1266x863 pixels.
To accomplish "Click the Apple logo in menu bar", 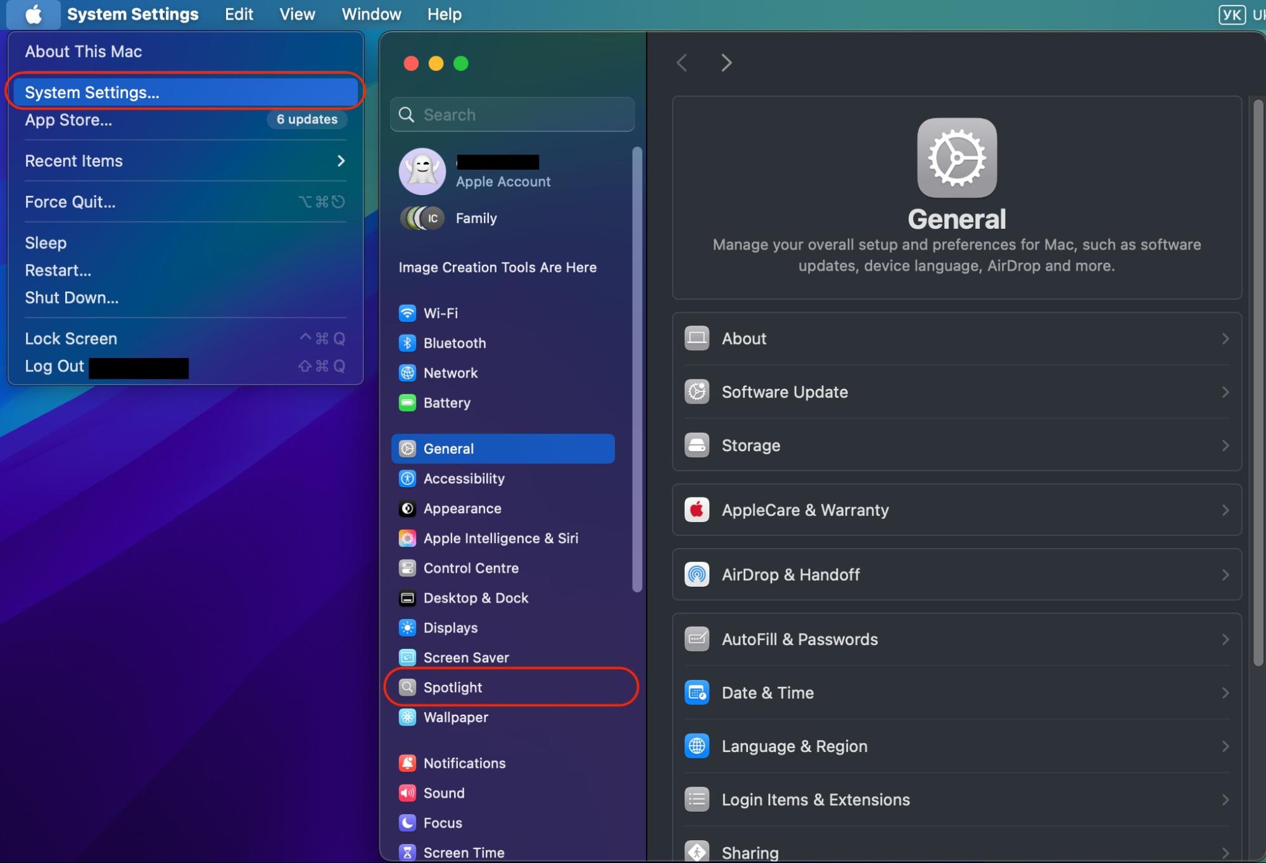I will pyautogui.click(x=32, y=14).
